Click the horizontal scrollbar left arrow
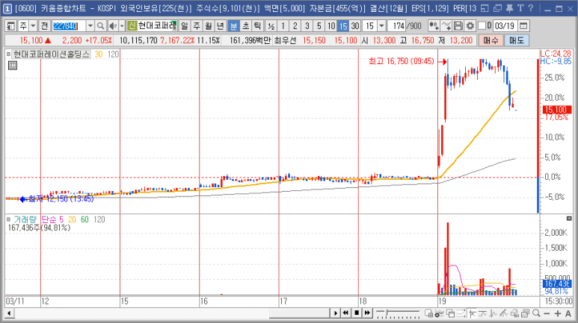Screen dimensions: 578x323 [x=10, y=313]
